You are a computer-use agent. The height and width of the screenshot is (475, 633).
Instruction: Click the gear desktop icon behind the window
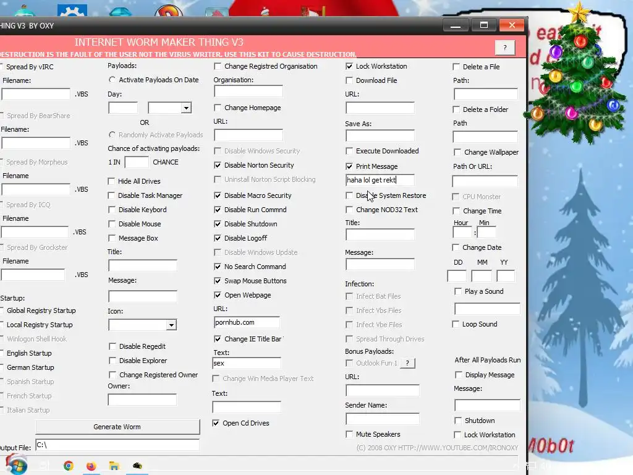pyautogui.click(x=72, y=10)
